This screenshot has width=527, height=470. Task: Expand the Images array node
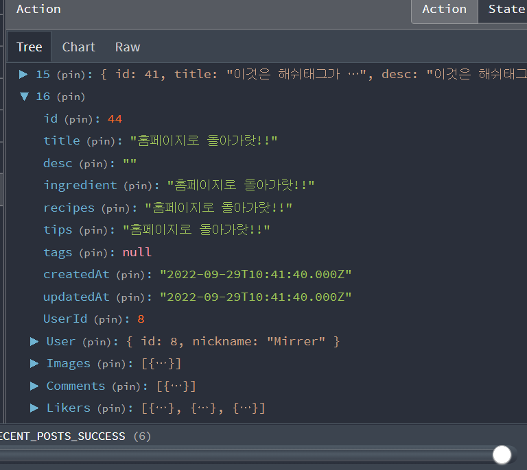34,364
